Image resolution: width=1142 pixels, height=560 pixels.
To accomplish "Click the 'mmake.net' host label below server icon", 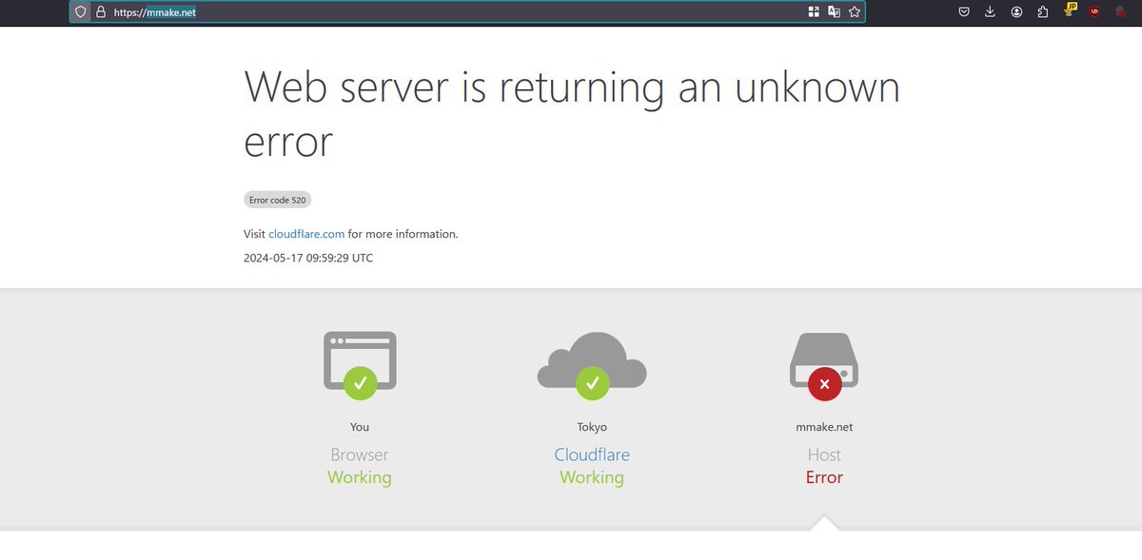I will click(x=824, y=427).
